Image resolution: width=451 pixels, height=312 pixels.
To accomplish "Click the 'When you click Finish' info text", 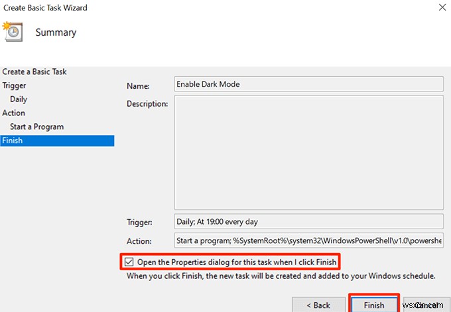I will pos(281,276).
